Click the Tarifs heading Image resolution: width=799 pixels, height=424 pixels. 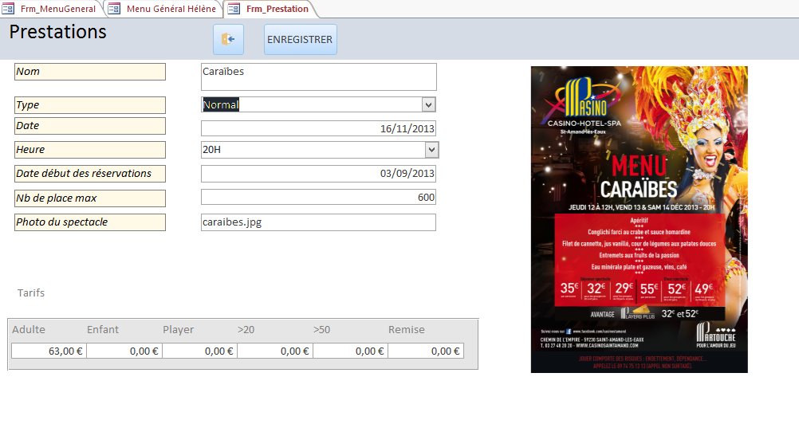pyautogui.click(x=31, y=292)
